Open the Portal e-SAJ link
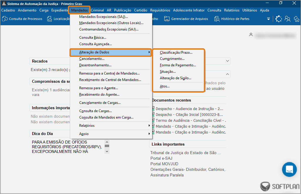The width and height of the screenshot is (301, 194). 161,158
